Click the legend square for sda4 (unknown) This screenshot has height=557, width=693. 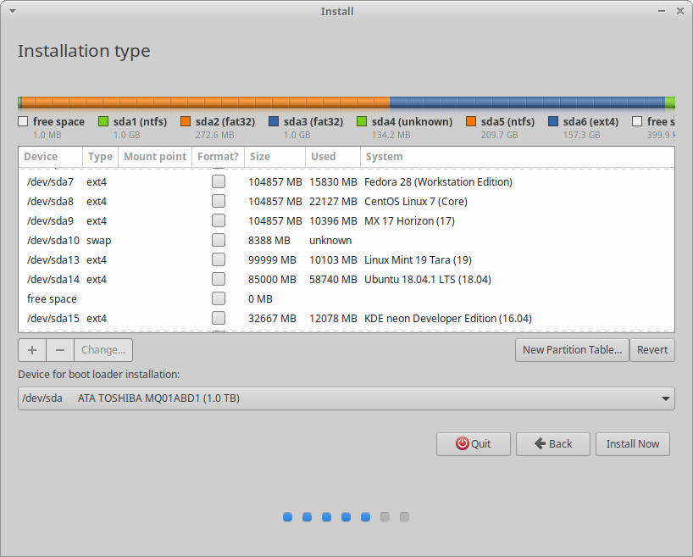coord(363,120)
